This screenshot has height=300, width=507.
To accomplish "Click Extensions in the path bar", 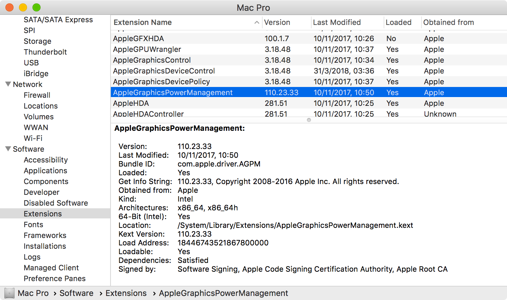I will [x=126, y=293].
